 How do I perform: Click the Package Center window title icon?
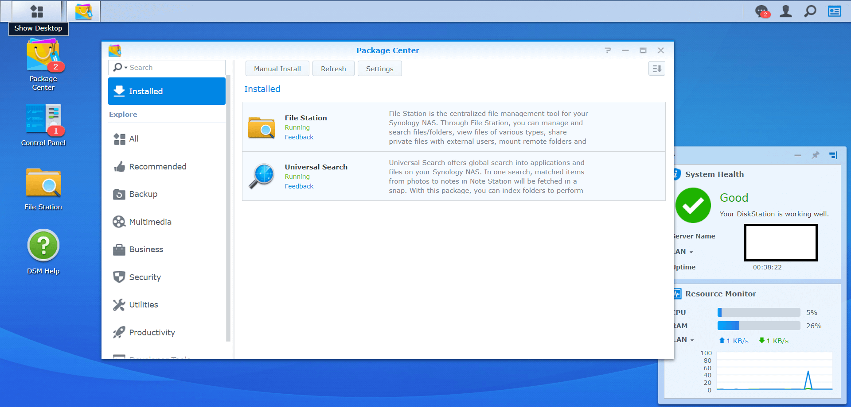[115, 50]
